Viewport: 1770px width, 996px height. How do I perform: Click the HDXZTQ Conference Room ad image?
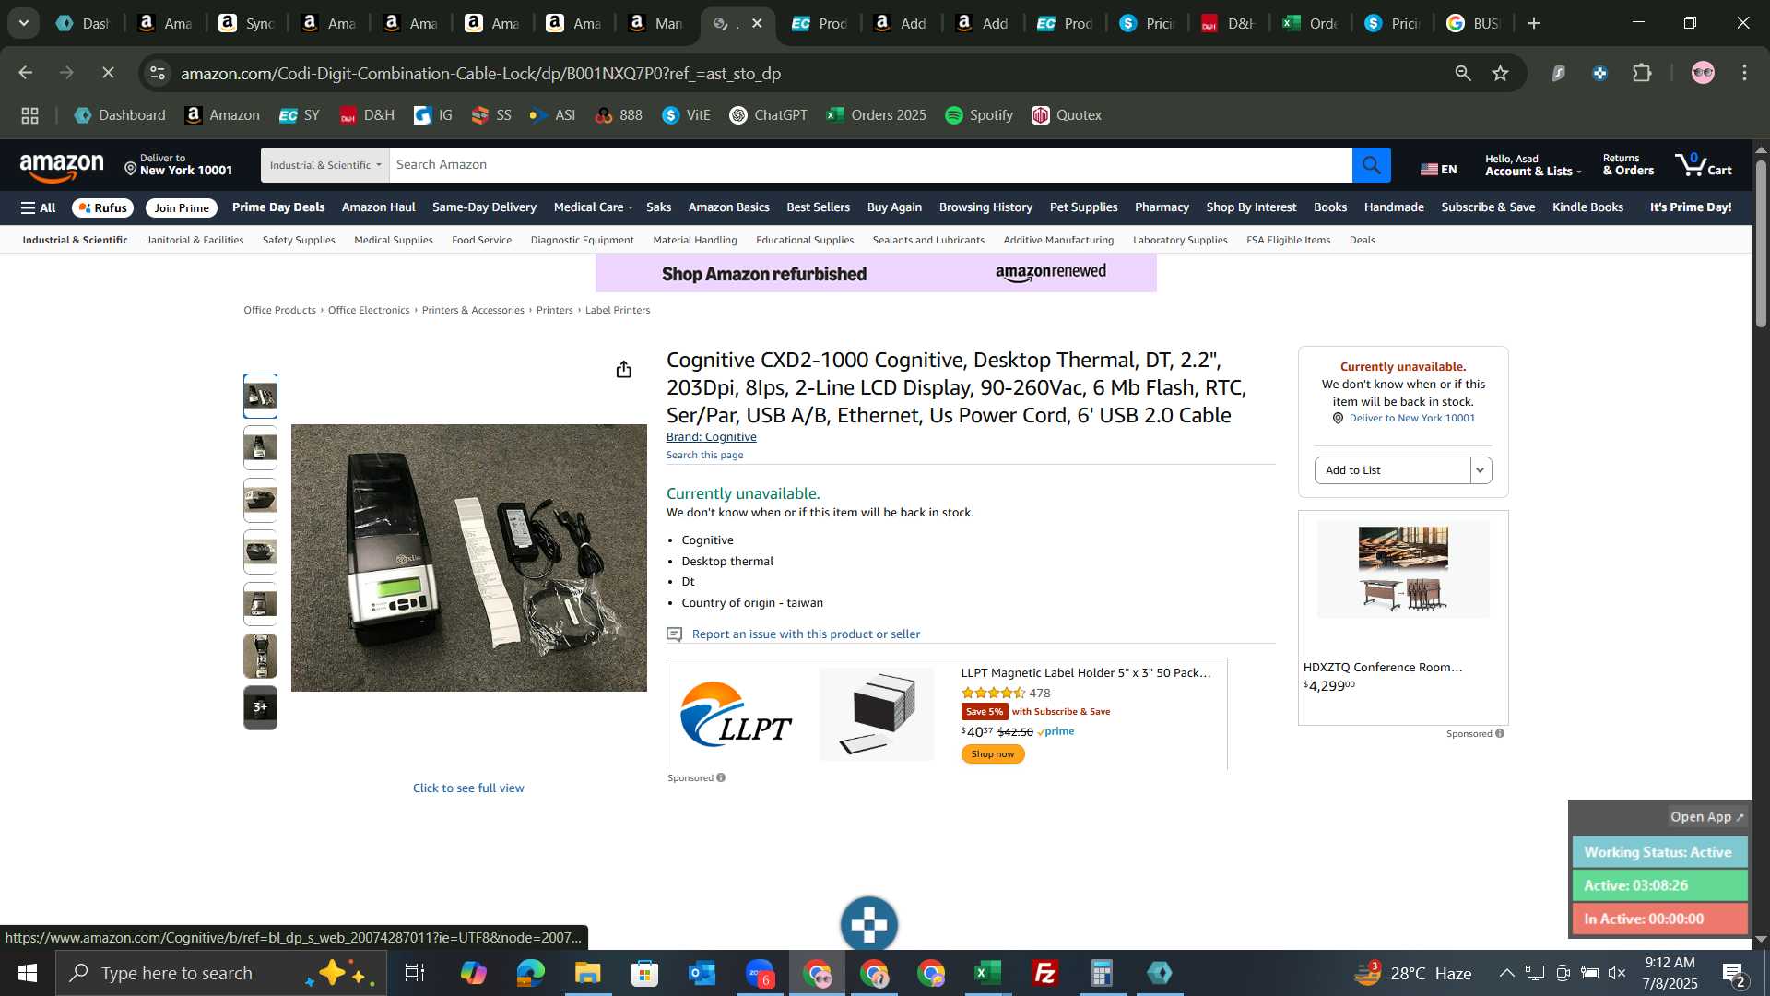pos(1403,569)
